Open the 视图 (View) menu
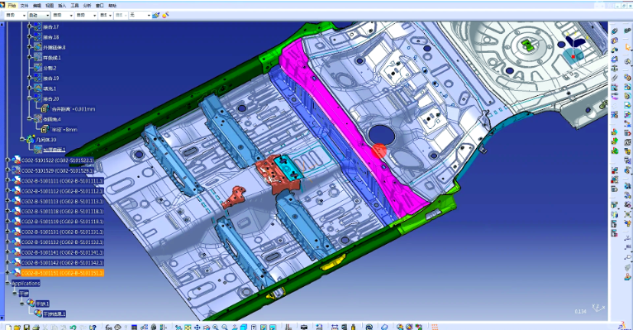Viewport: 633px width, 330px height. (50, 6)
